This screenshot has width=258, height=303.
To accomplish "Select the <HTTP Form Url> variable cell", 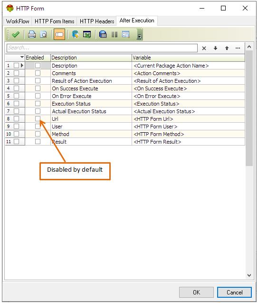I will click(x=188, y=119).
